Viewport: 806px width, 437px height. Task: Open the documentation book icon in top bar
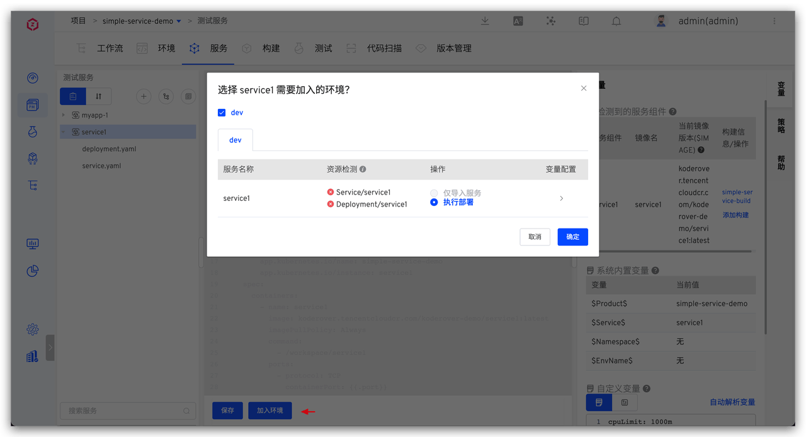pos(583,21)
